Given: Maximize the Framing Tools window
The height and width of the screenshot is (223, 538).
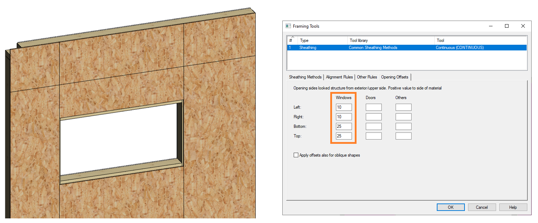Looking at the screenshot, I should (x=507, y=26).
